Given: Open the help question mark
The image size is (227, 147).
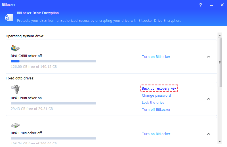Looking at the screenshot, I should (201, 5).
